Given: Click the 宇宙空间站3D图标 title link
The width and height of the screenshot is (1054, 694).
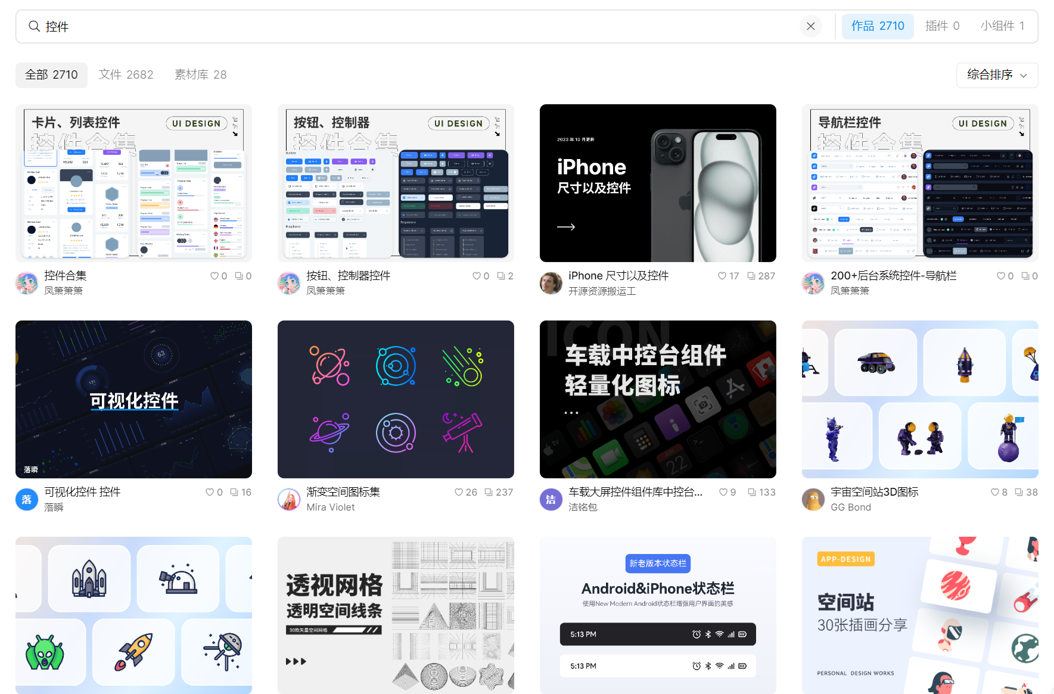Looking at the screenshot, I should [x=875, y=492].
